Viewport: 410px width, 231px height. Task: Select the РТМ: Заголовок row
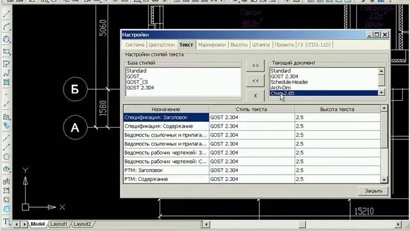pyautogui.click(x=166, y=170)
